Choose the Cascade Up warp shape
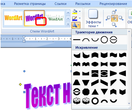Image resolution: width=132 pixels, height=110 pixels. pos(113,82)
